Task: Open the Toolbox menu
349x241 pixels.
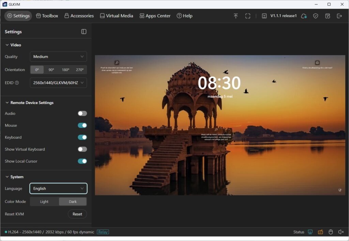Action: (x=47, y=16)
